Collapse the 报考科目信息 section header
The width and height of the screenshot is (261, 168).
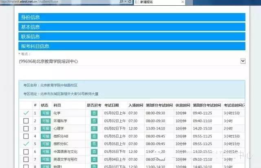point(132,46)
